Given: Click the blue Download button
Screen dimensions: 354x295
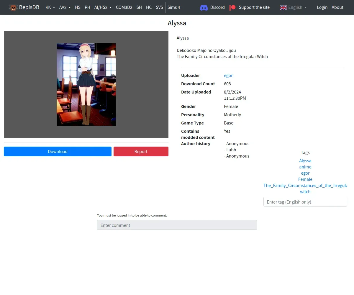Looking at the screenshot, I should (x=58, y=151).
